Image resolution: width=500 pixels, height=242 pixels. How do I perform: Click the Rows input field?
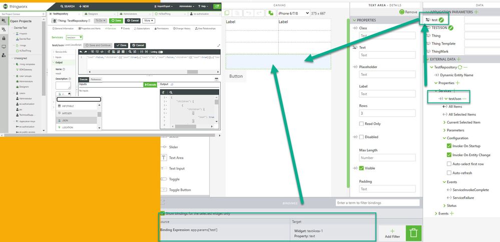coord(387,113)
